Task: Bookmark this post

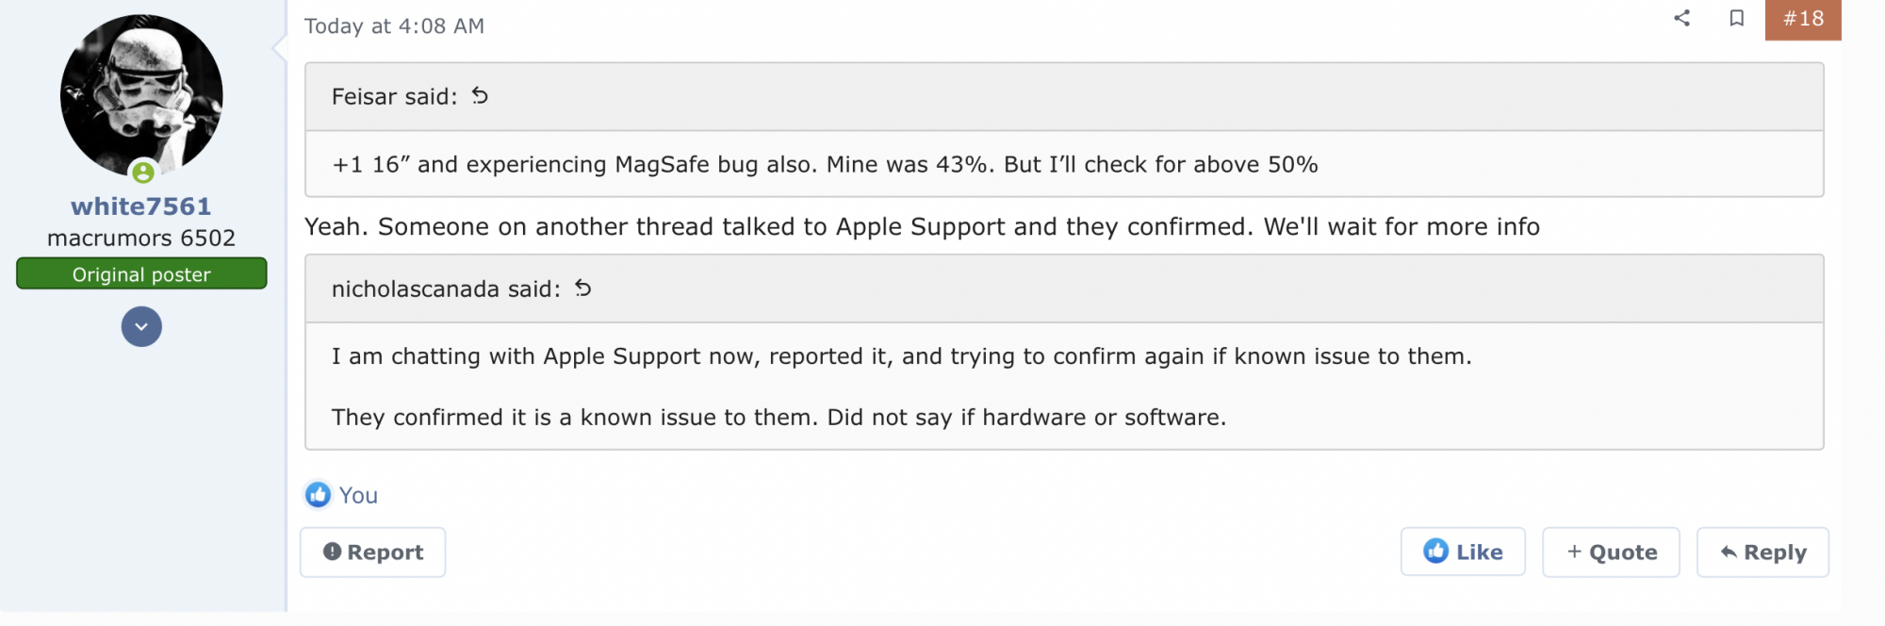Action: tap(1736, 18)
